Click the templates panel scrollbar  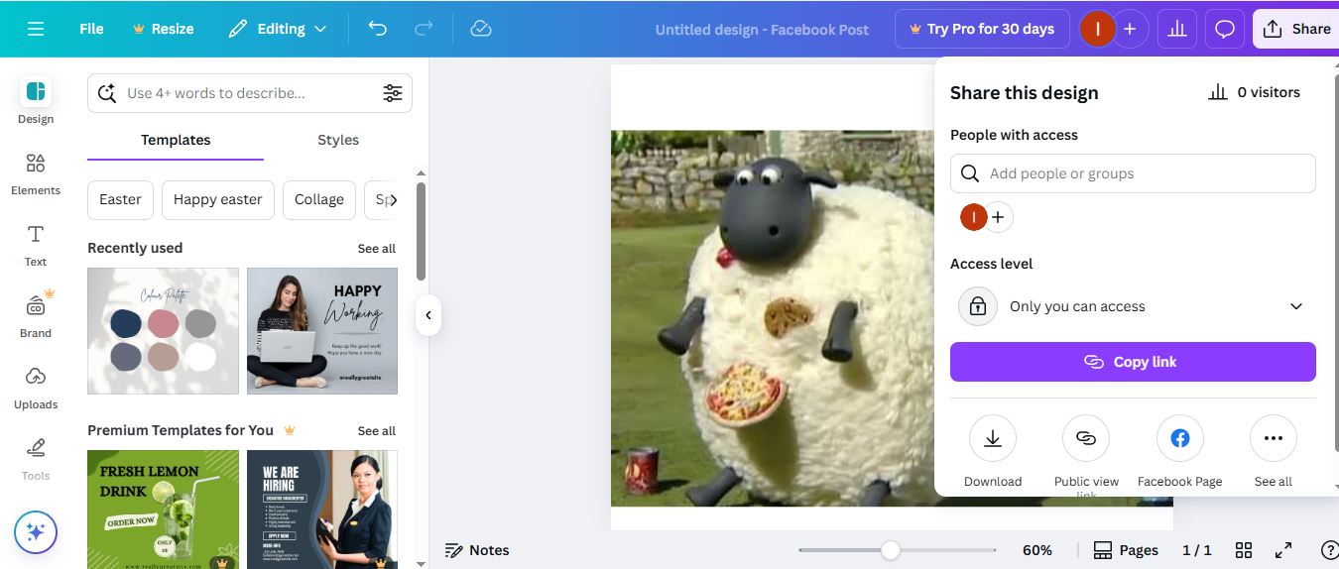pos(421,231)
